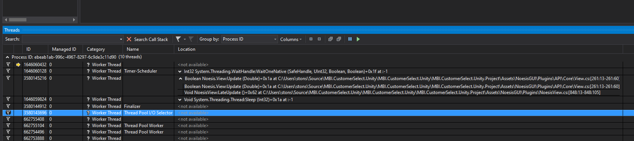Select thread ID 1646060432
Viewport: 634px width, 141px height.
point(35,65)
